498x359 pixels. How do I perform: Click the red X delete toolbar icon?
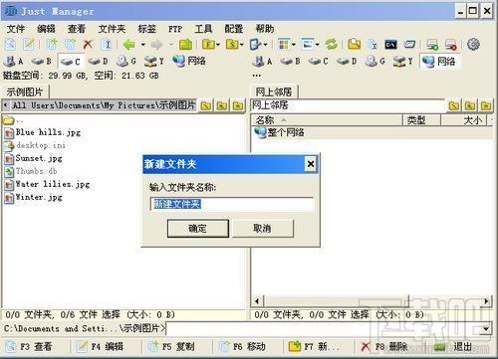88,44
